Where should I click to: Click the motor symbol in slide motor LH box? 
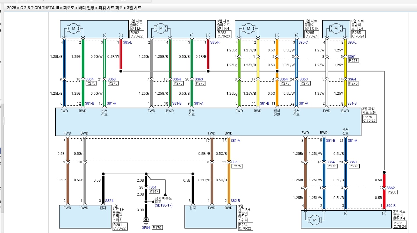tap(74, 28)
